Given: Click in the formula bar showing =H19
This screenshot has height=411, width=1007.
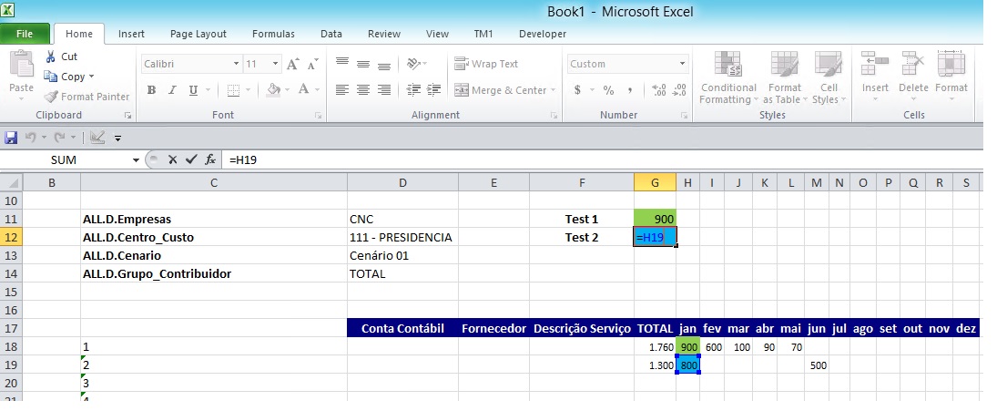Looking at the screenshot, I should (601, 159).
